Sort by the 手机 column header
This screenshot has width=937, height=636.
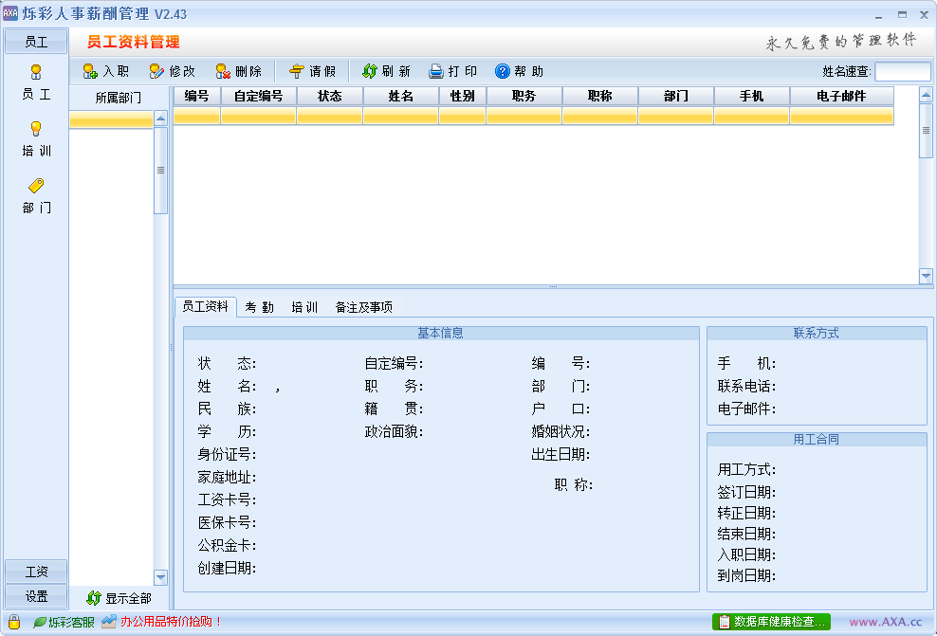(x=752, y=96)
